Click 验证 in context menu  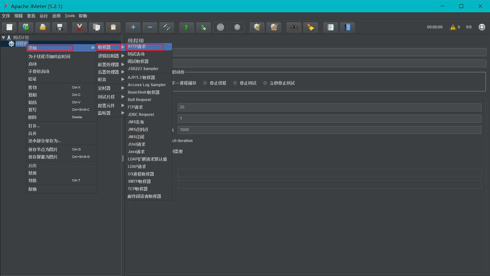(x=62, y=79)
